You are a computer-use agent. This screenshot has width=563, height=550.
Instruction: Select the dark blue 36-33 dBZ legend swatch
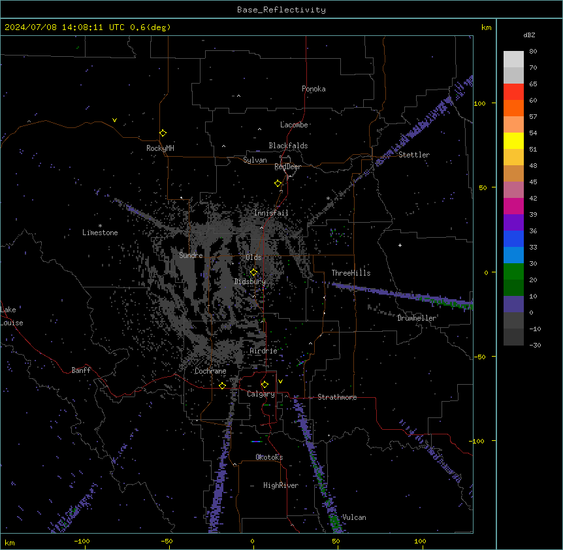[x=513, y=238]
